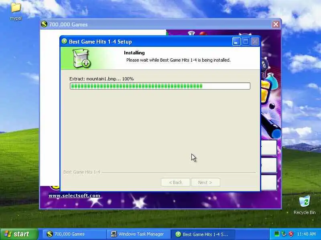Click the 'Extract: mountain1.bmp... 100%' status text
Image resolution: width=321 pixels, height=240 pixels.
pyautogui.click(x=102, y=79)
